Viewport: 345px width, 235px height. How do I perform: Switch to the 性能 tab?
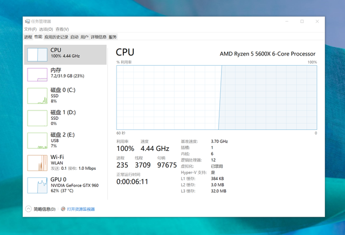[38, 37]
